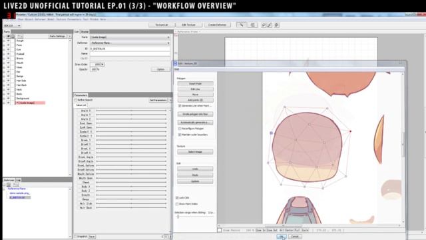Toggle visibility of the Face part
Screen dimensions: 426x240
click(x=8, y=45)
